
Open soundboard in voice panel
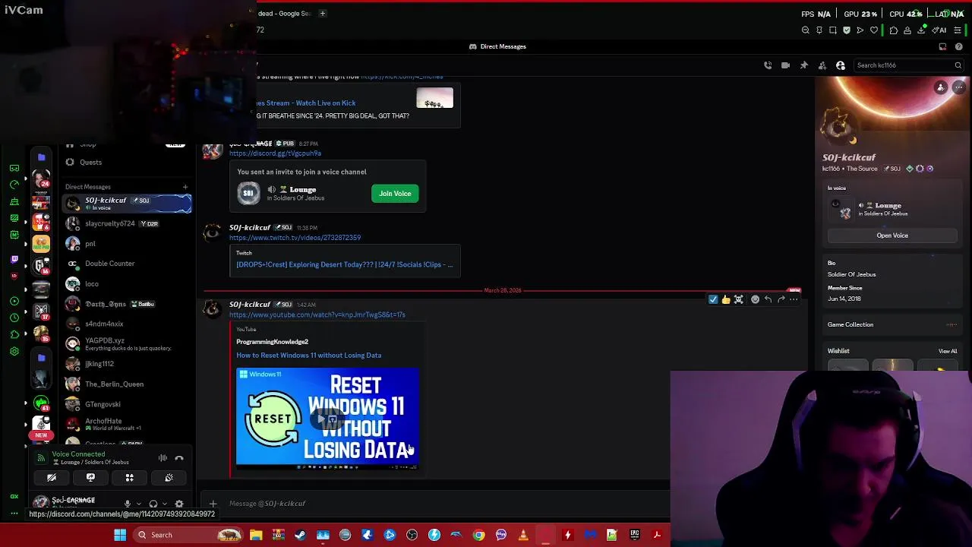(x=169, y=478)
